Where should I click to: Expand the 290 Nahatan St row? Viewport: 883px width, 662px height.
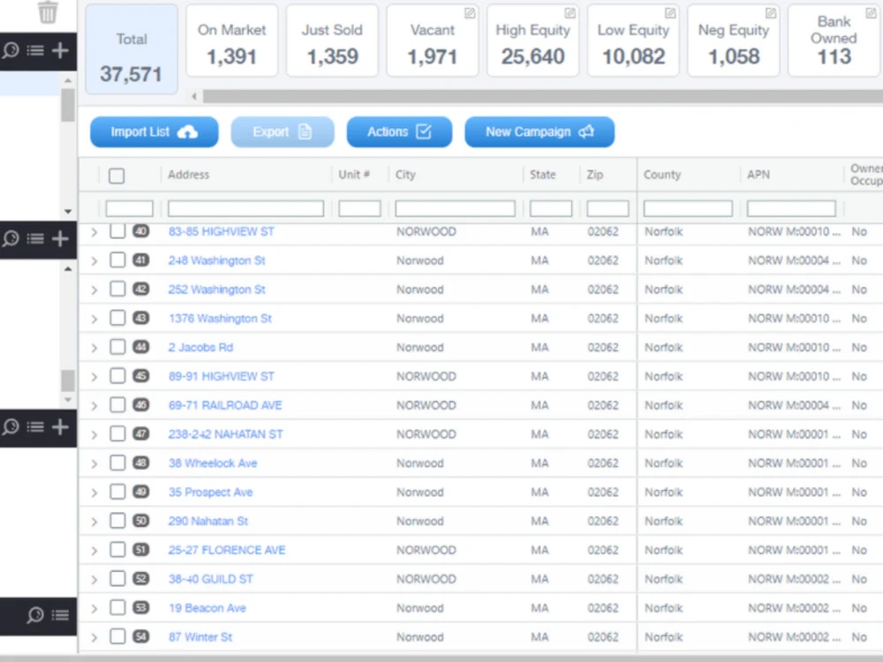(x=94, y=522)
